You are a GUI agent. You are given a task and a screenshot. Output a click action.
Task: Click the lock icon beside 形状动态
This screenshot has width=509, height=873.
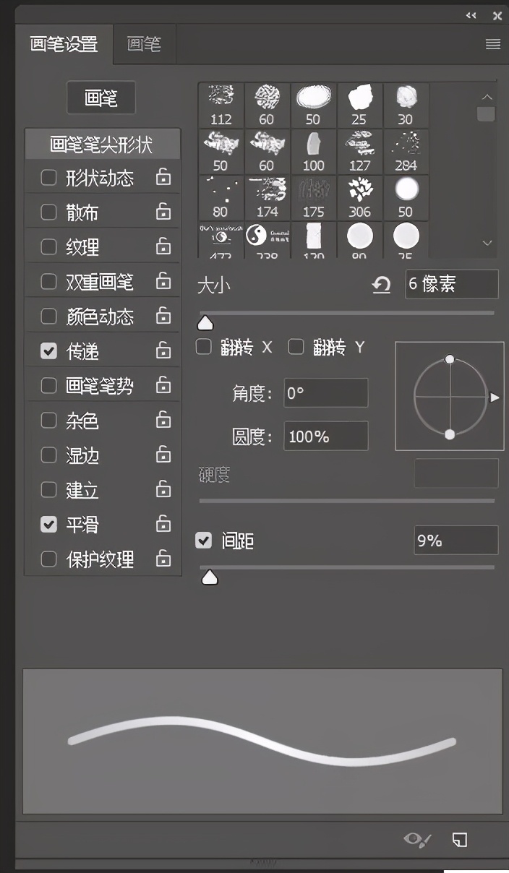163,177
